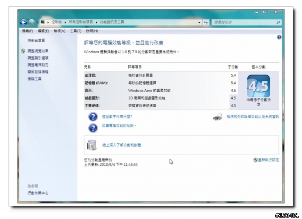Go to 控制台首頁 in sidebar
This screenshot has width=302, height=219.
(36, 40)
